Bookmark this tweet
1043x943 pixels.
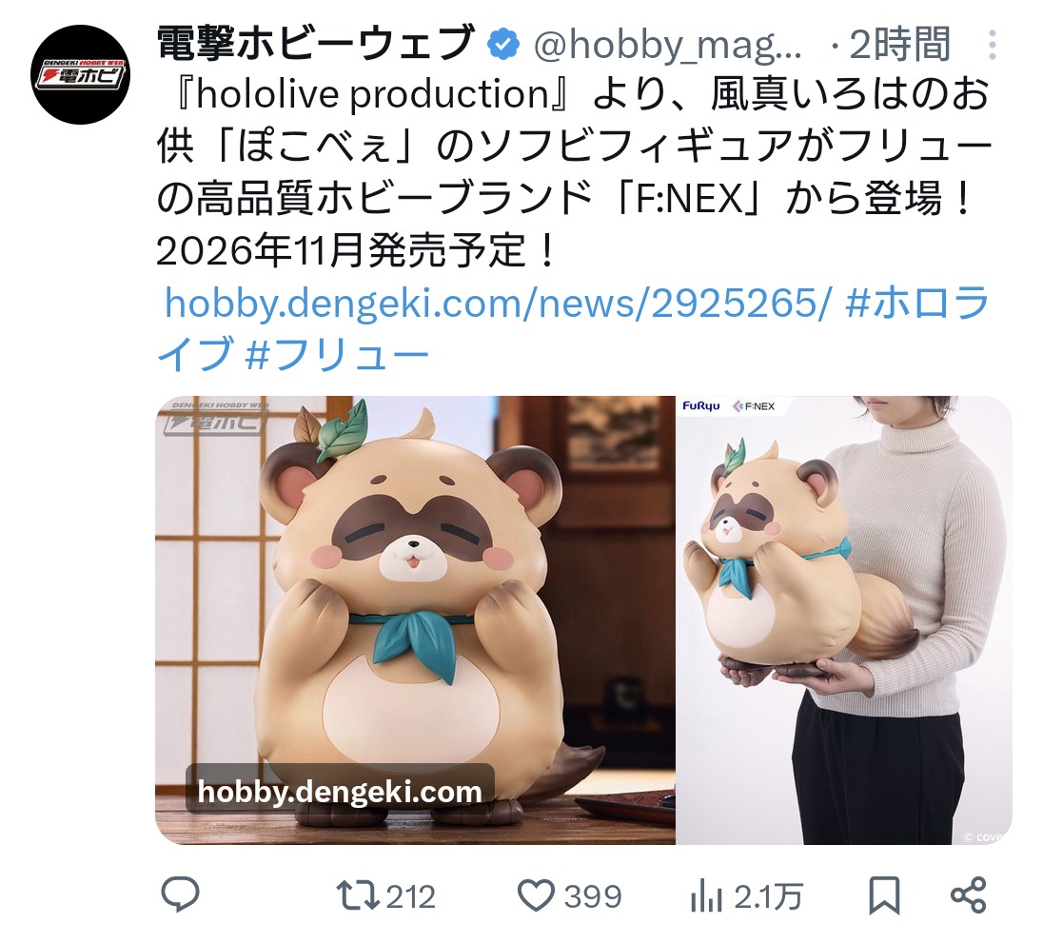point(884,895)
